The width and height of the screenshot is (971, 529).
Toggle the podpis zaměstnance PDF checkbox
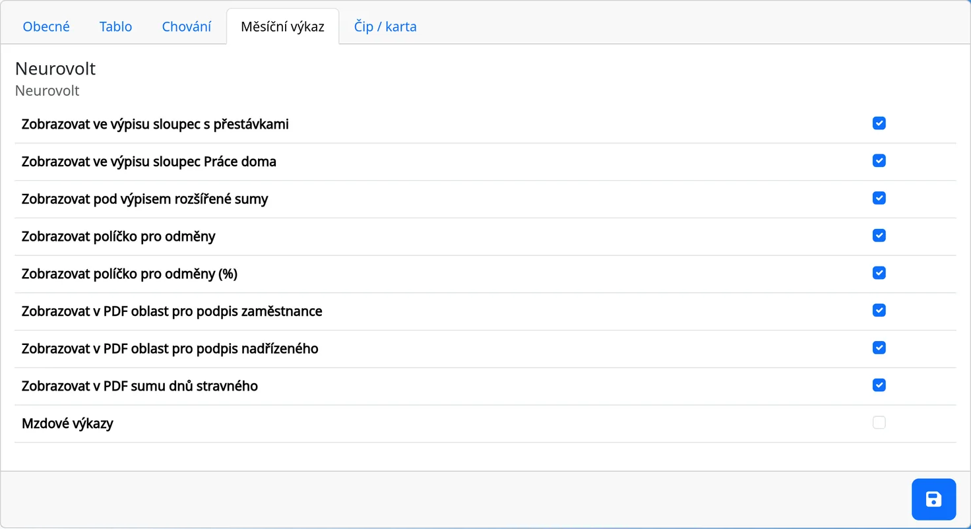click(x=879, y=310)
